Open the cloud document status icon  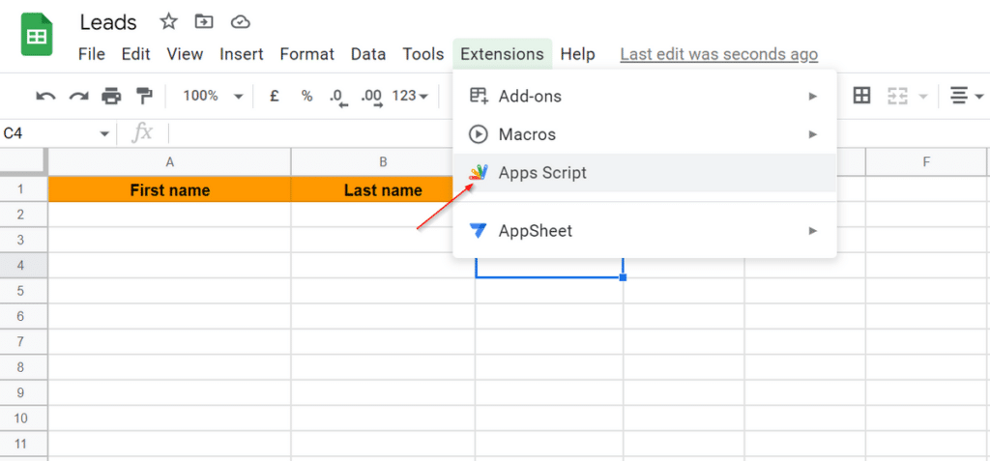point(240,21)
